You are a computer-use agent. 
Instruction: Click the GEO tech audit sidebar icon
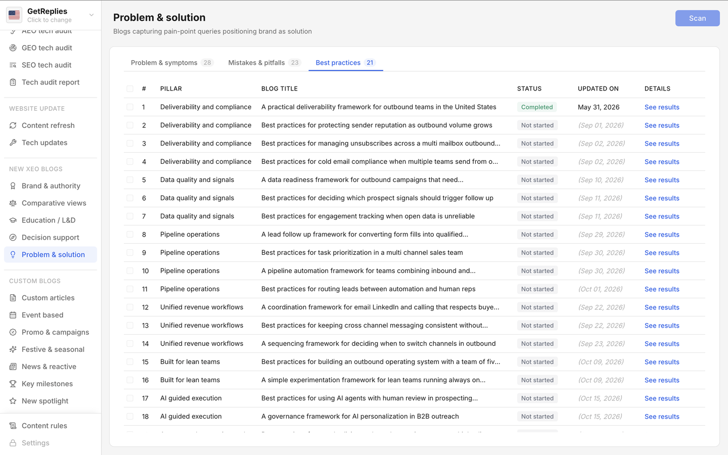click(13, 48)
